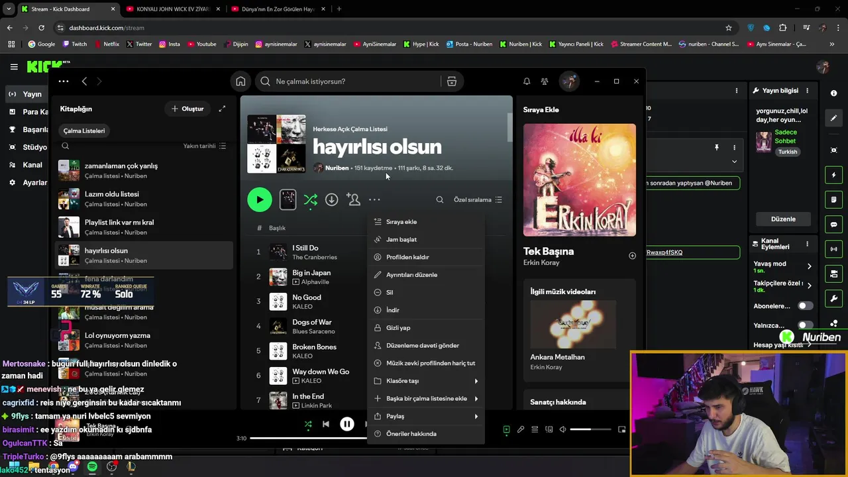Choose Sıraya ekle from context menu

[427, 222]
